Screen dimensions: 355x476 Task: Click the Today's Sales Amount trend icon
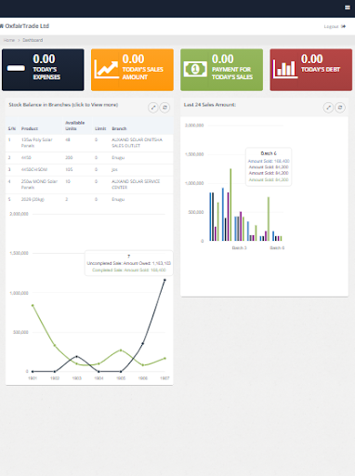point(106,69)
